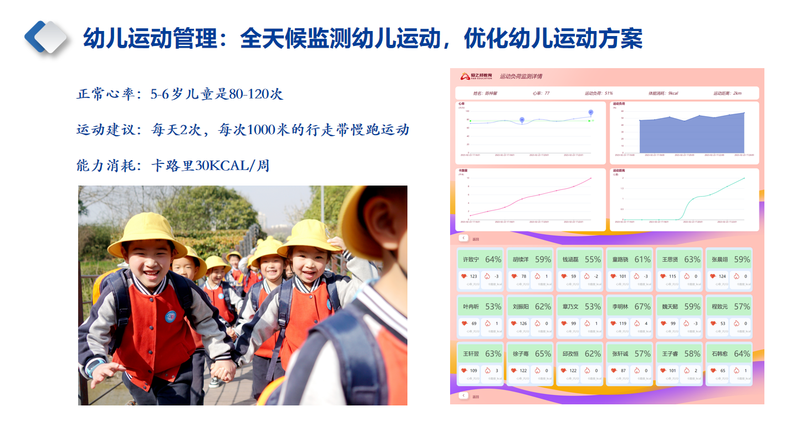The width and height of the screenshot is (796, 447).
Task: Click the photo of children in yellow hats
Action: (243, 295)
